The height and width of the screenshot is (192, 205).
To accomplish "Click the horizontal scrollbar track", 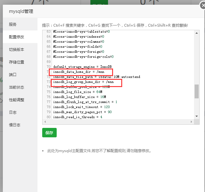I will point(118,122).
